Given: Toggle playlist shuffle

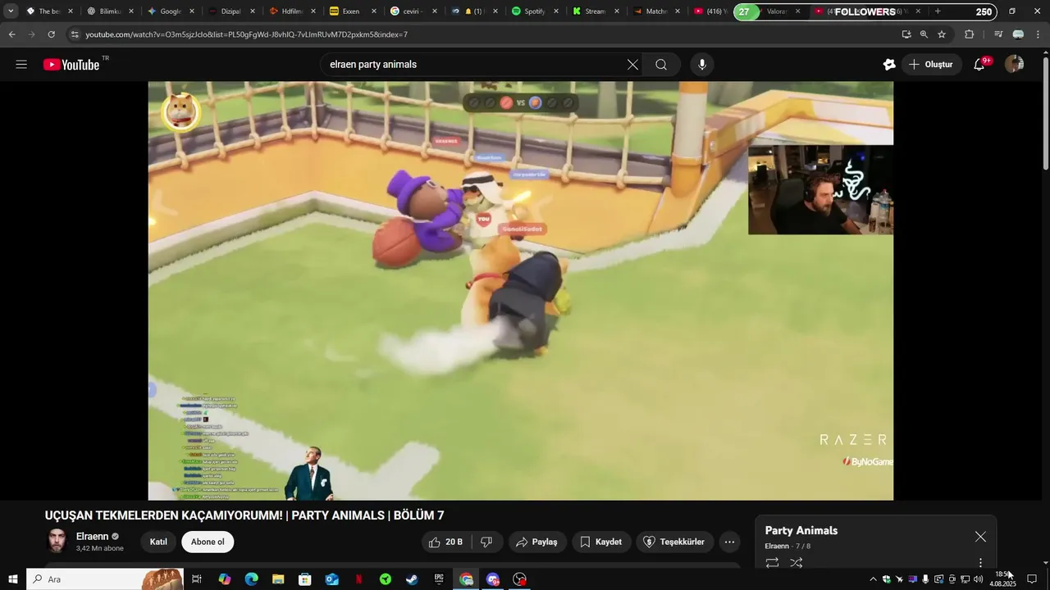Looking at the screenshot, I should (x=796, y=563).
